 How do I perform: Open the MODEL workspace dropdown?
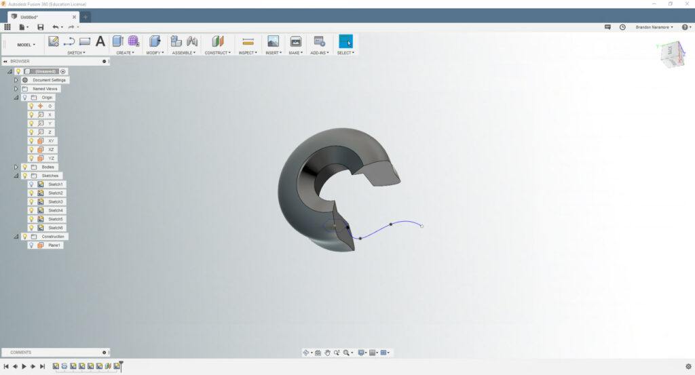coord(26,45)
